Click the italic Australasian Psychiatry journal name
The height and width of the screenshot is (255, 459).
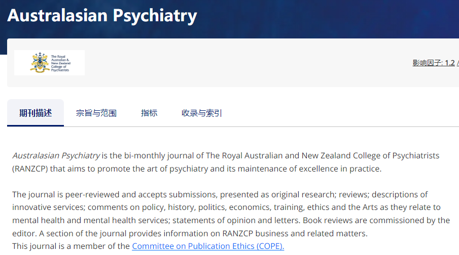click(x=56, y=155)
